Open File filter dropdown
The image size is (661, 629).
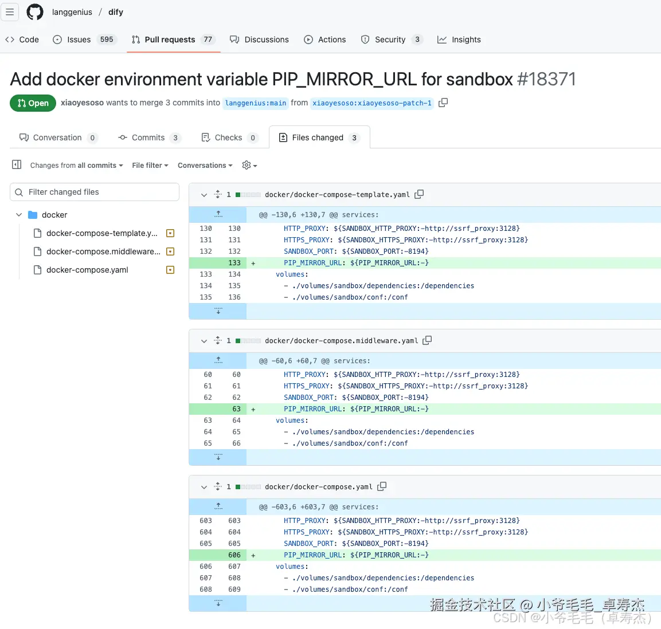pyautogui.click(x=150, y=165)
